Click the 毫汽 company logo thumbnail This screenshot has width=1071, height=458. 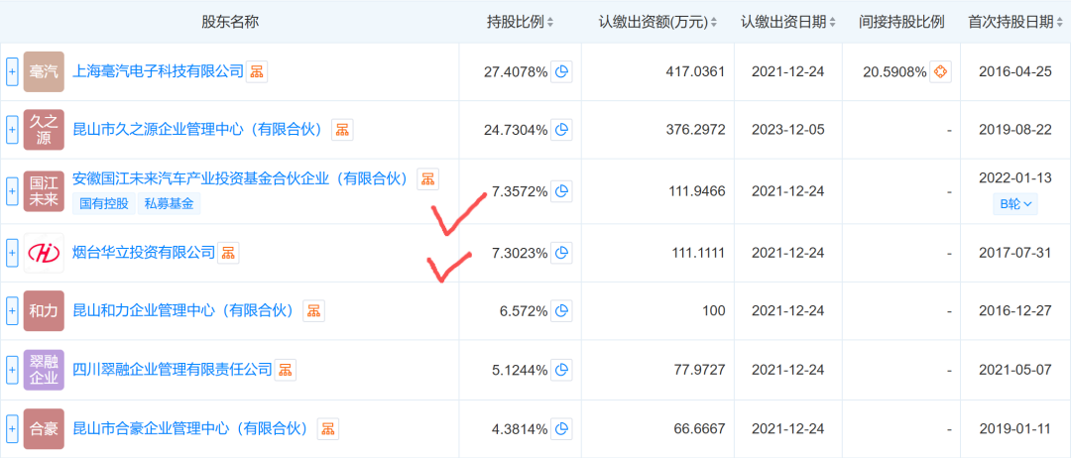pos(44,71)
